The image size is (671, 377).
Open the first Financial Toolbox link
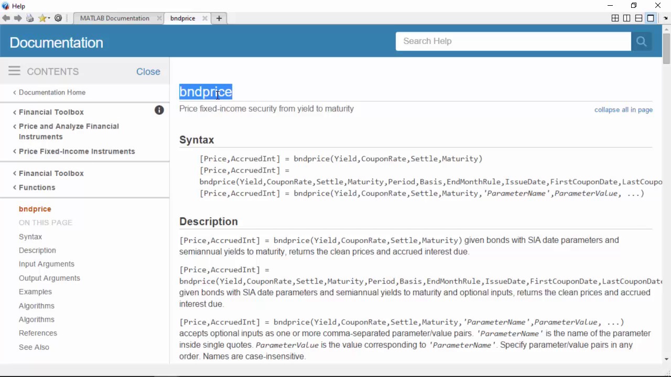[51, 112]
